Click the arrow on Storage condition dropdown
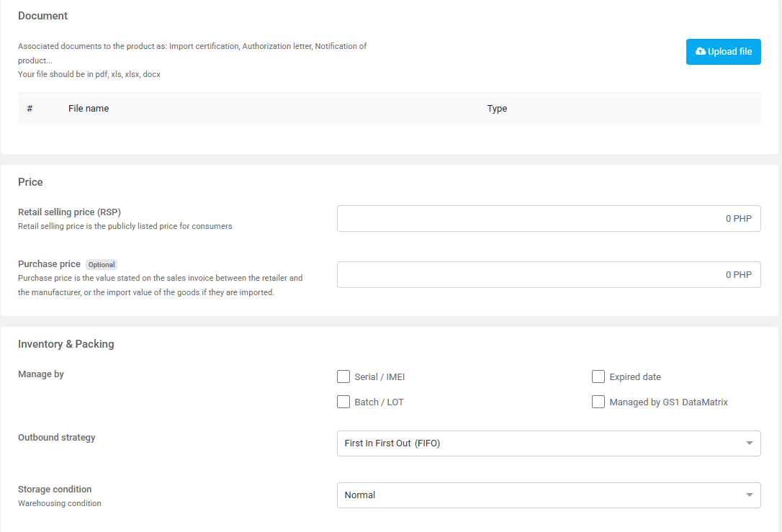 [749, 495]
